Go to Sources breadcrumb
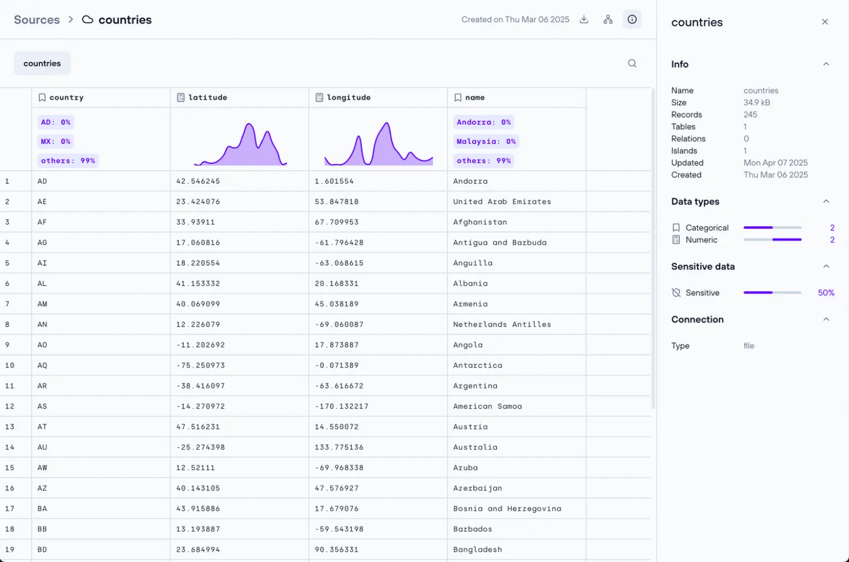This screenshot has width=849, height=562. (37, 19)
